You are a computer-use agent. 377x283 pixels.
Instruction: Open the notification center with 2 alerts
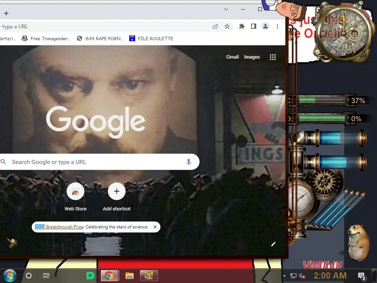click(x=362, y=276)
